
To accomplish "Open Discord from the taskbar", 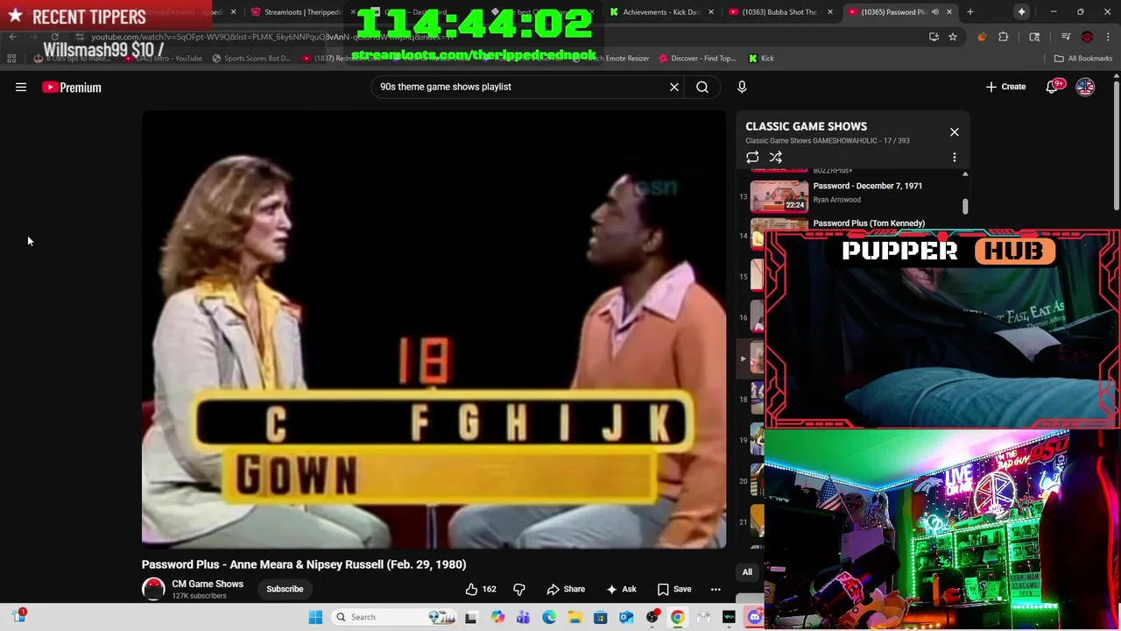I will click(x=755, y=617).
